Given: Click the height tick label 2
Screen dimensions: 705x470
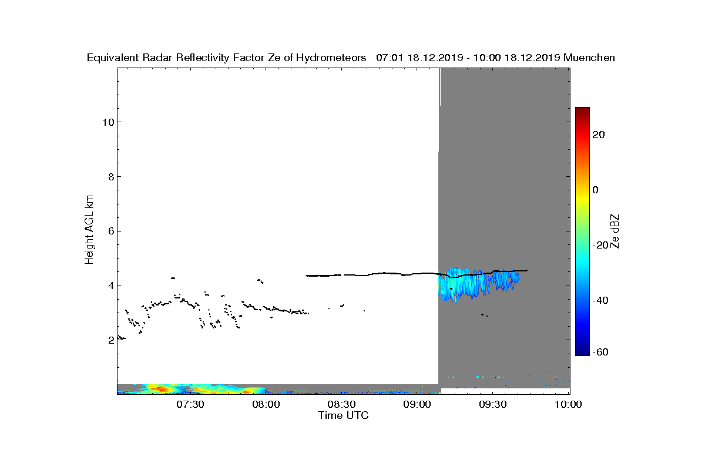Looking at the screenshot, I should (x=110, y=341).
